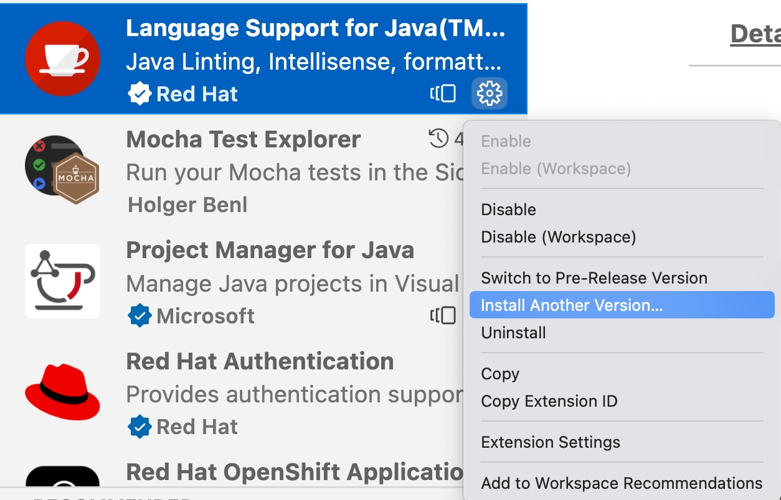Click the red coffee cup Java extension icon
The height and width of the screenshot is (500, 781).
[62, 59]
